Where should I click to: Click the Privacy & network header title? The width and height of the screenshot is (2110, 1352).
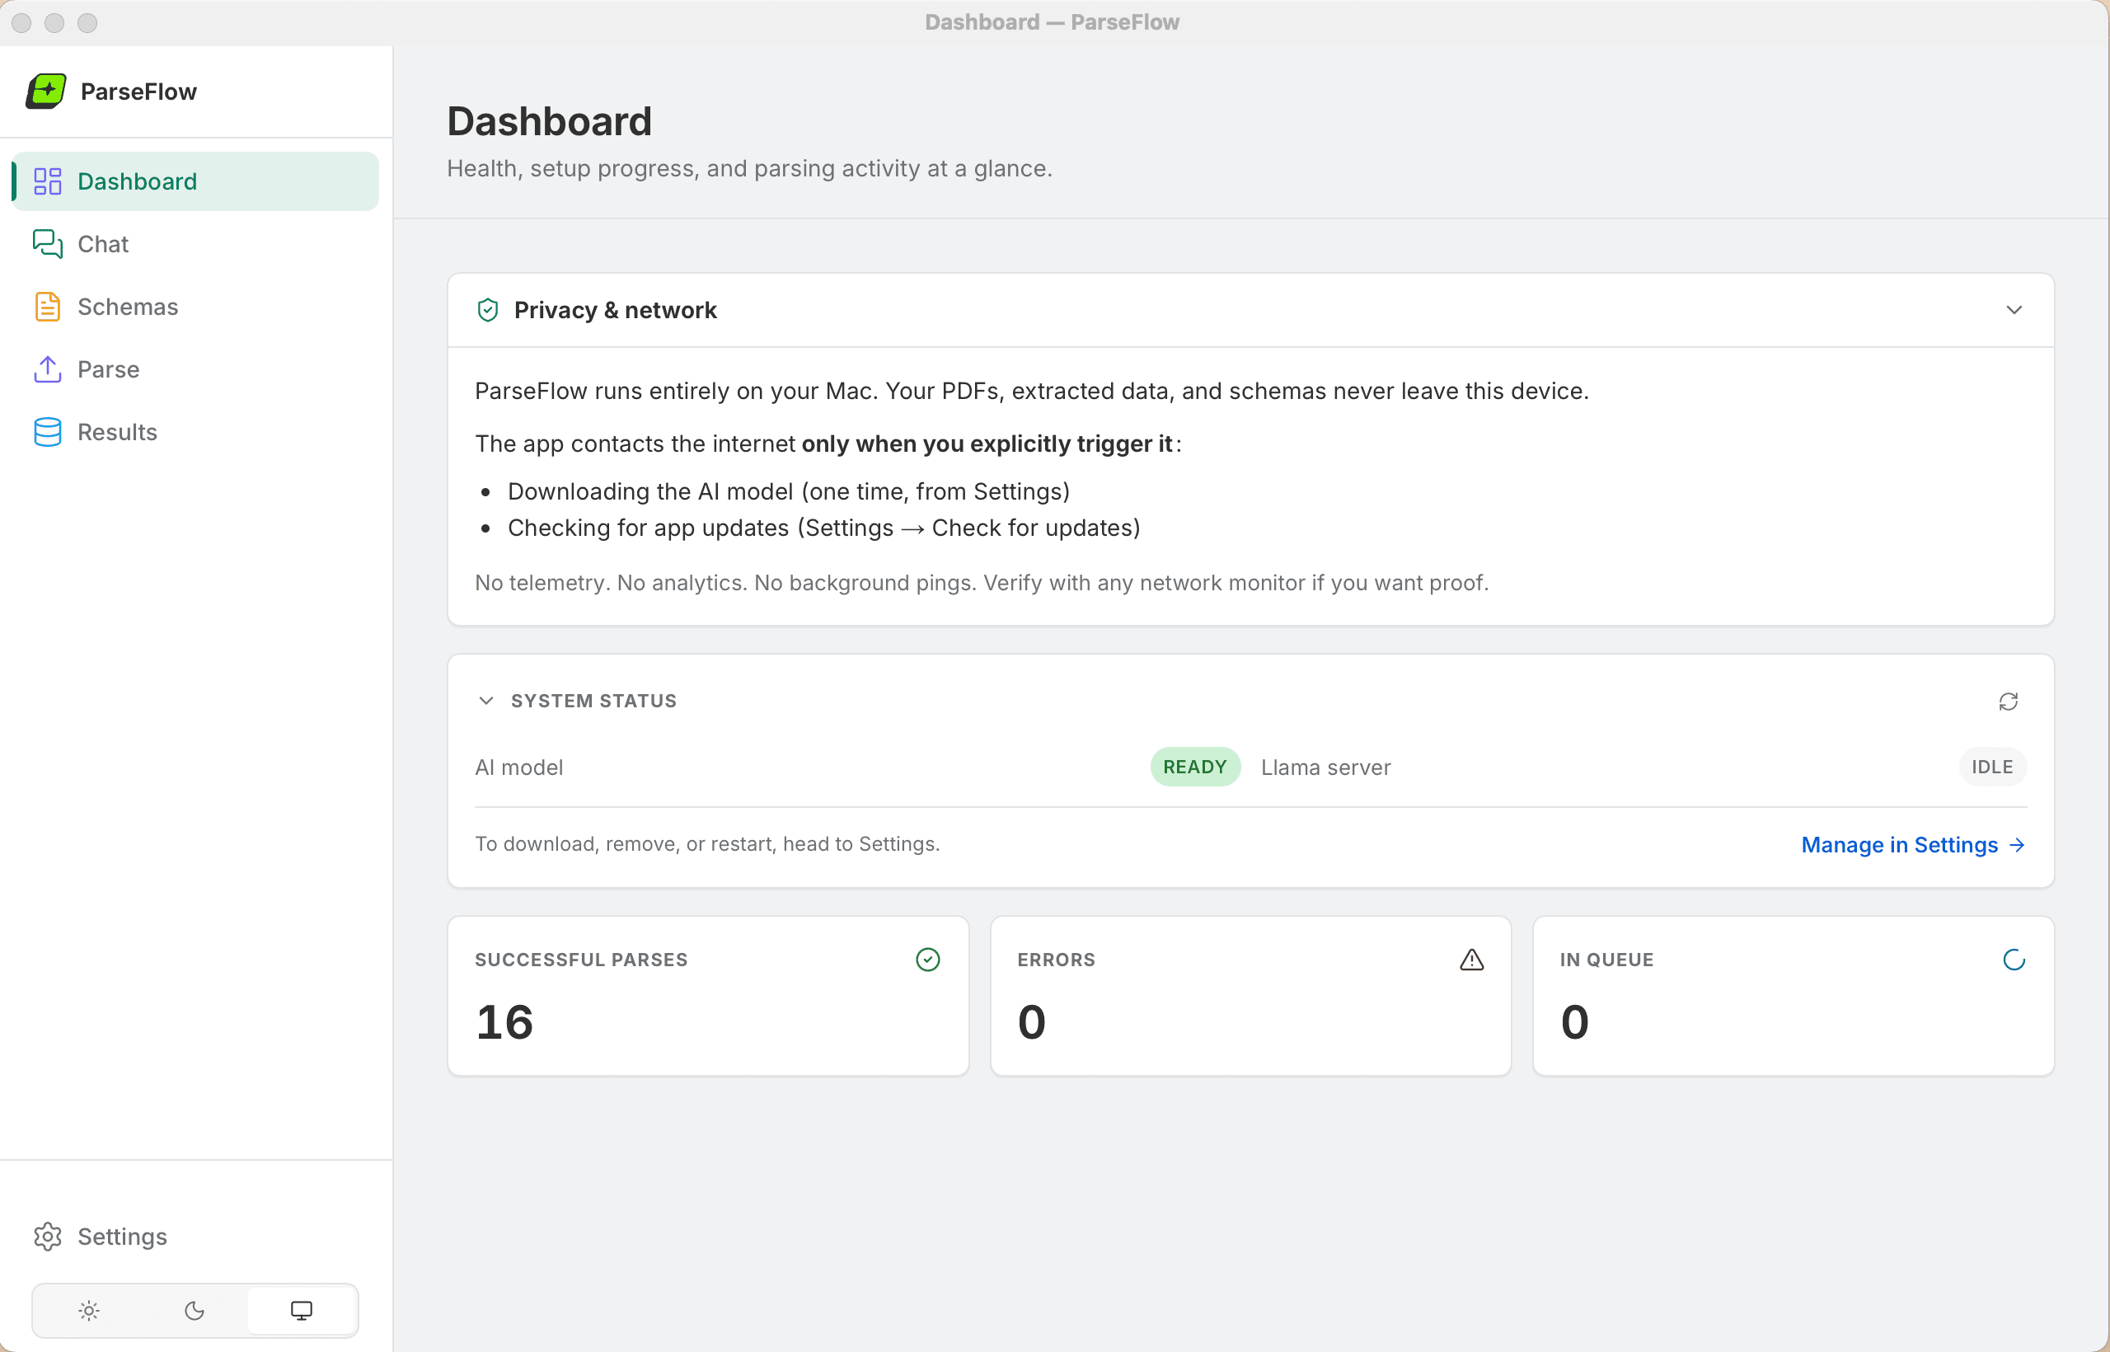615,310
